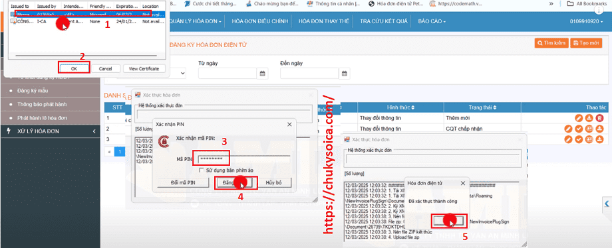The width and height of the screenshot is (612, 248).
Task: Click the Đổi mã PIN button
Action: (183, 182)
